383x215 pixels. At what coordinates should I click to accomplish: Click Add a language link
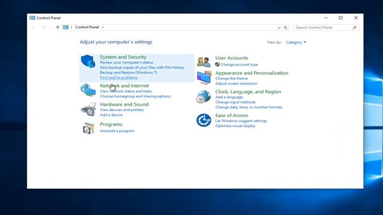coord(229,97)
